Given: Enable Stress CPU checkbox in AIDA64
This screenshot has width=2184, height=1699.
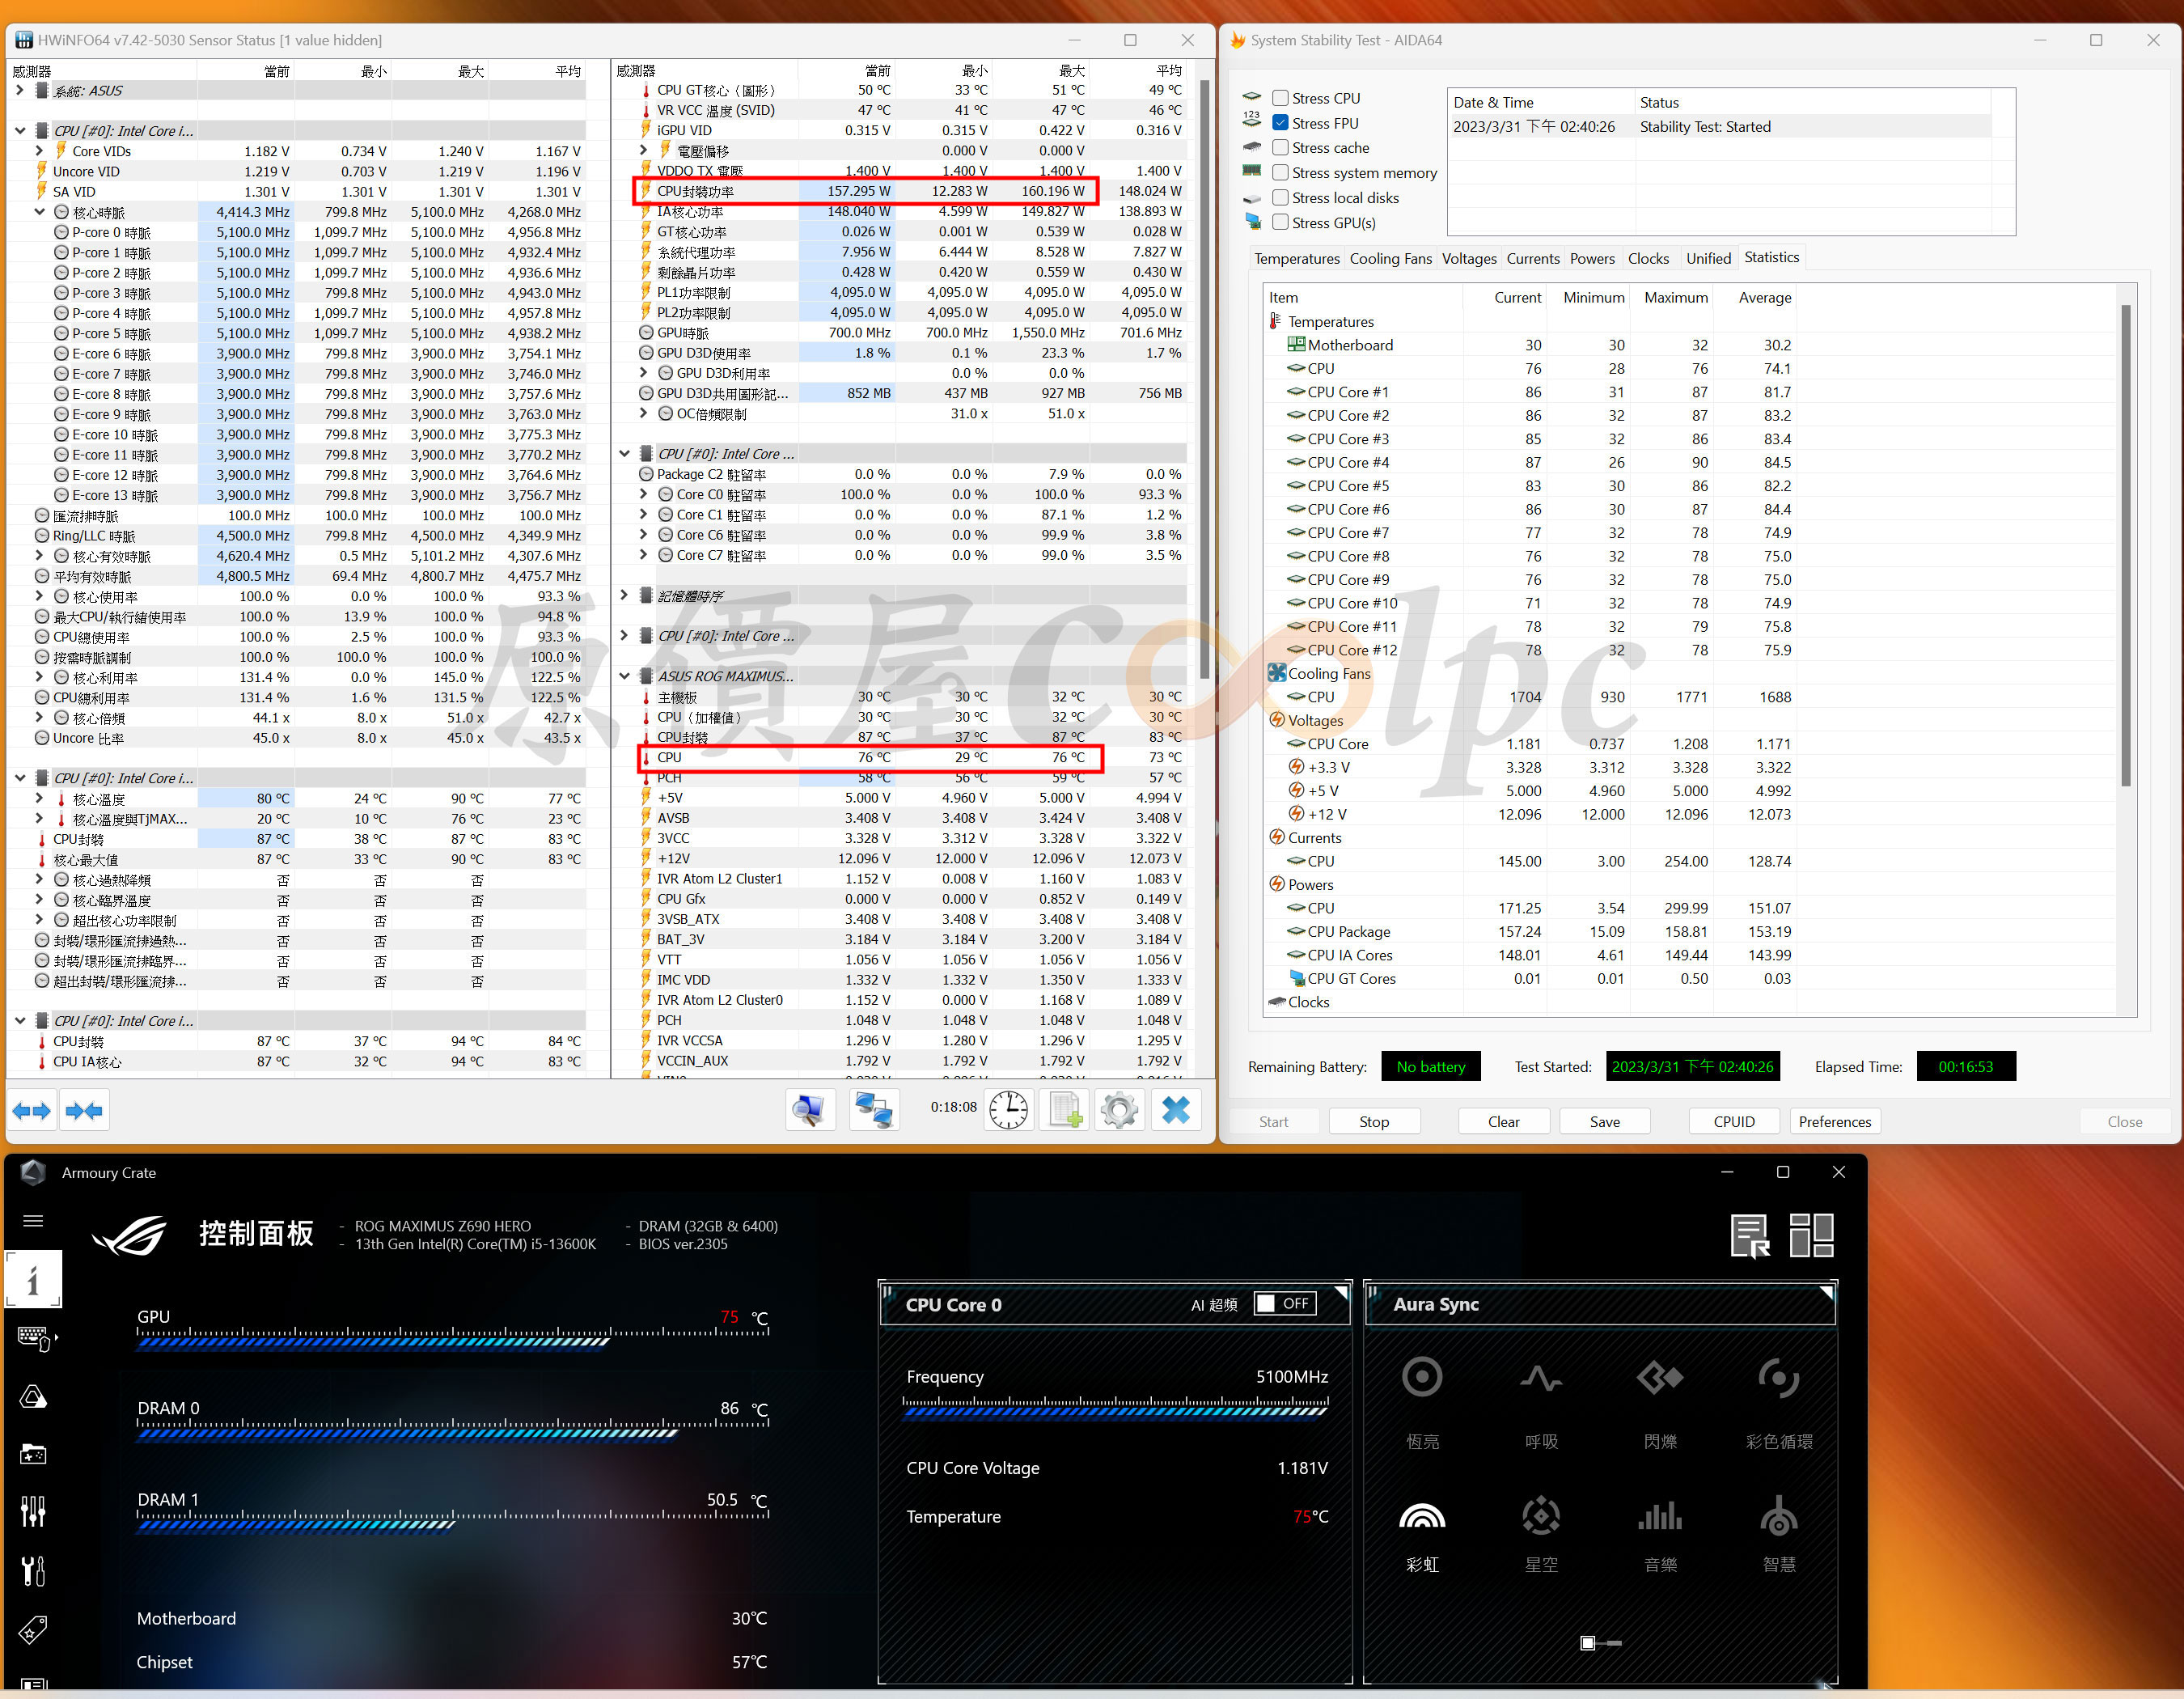Looking at the screenshot, I should coord(1280,98).
